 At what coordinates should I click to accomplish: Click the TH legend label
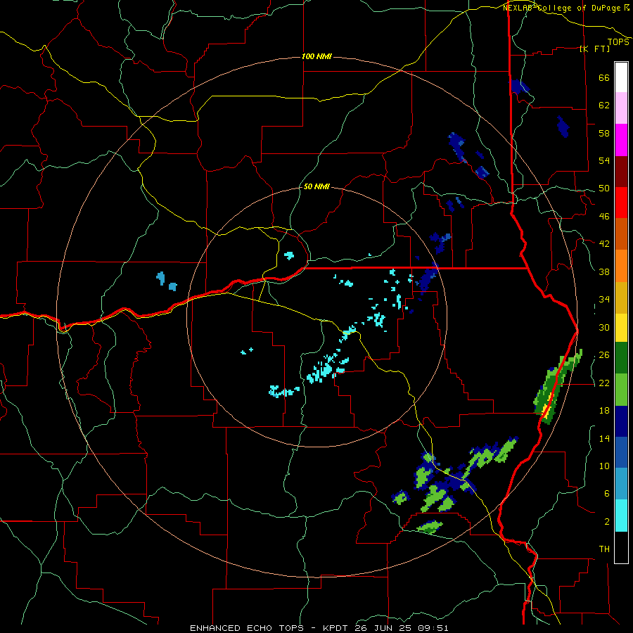tap(604, 549)
